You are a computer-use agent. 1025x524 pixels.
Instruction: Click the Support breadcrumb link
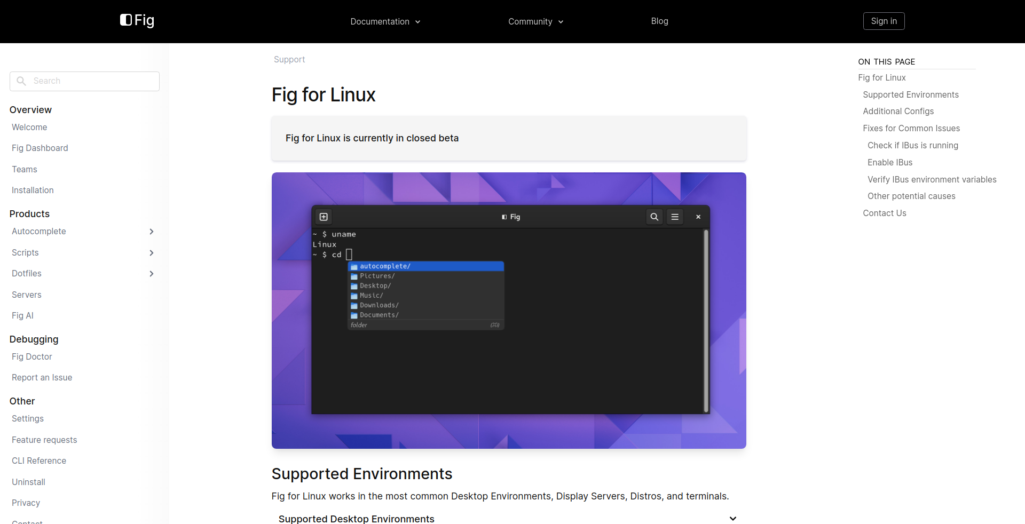tap(289, 60)
